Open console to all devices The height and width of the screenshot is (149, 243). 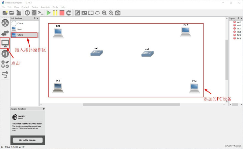(41, 13)
